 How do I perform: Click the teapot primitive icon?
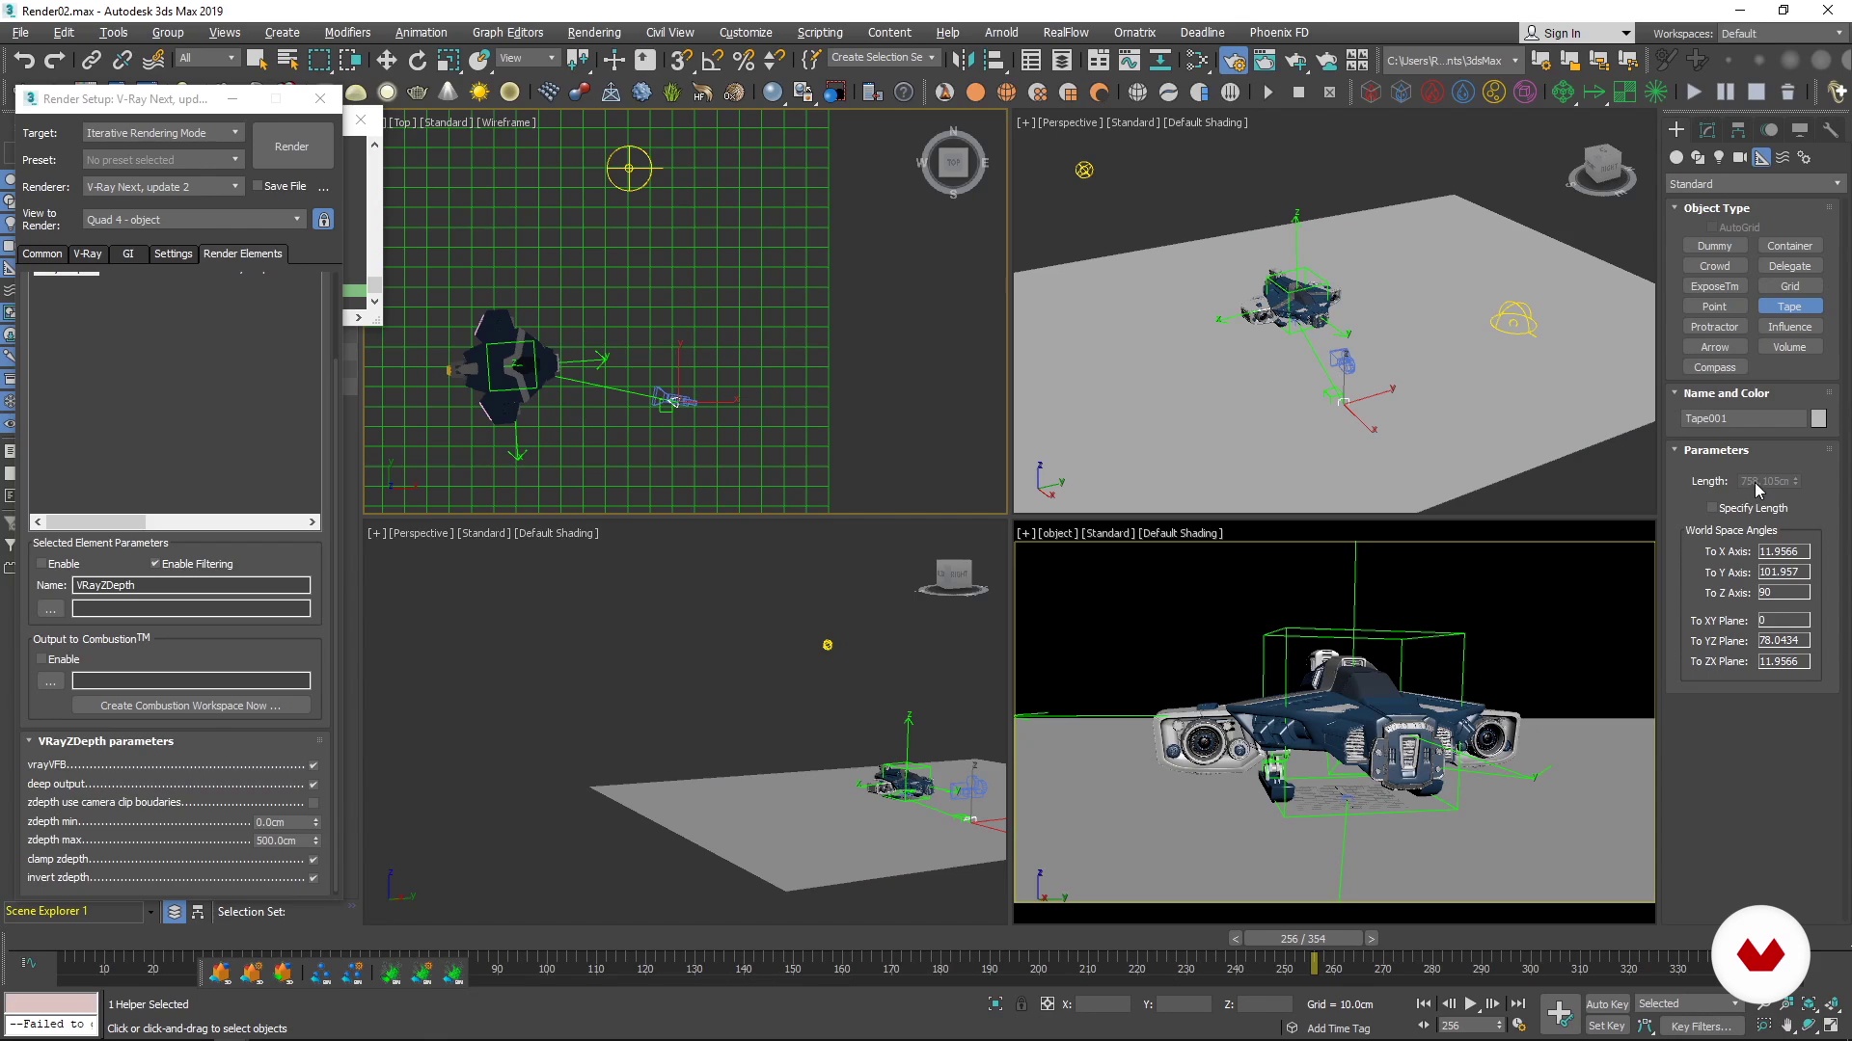pyautogui.click(x=417, y=92)
